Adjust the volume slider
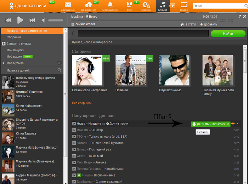This screenshot has height=184, width=248. click(x=56, y=21)
